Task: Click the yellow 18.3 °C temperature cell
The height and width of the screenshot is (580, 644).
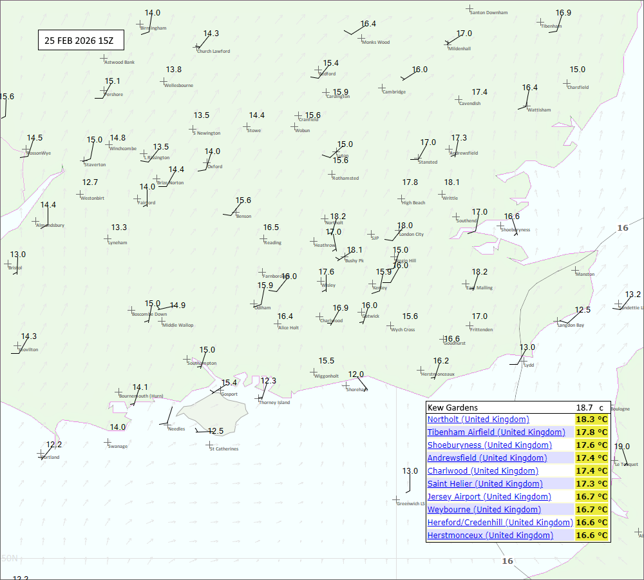Action: click(x=592, y=420)
